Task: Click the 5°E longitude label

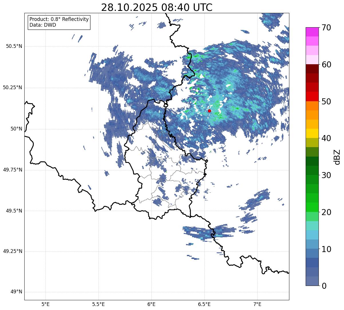Action: pos(46,304)
